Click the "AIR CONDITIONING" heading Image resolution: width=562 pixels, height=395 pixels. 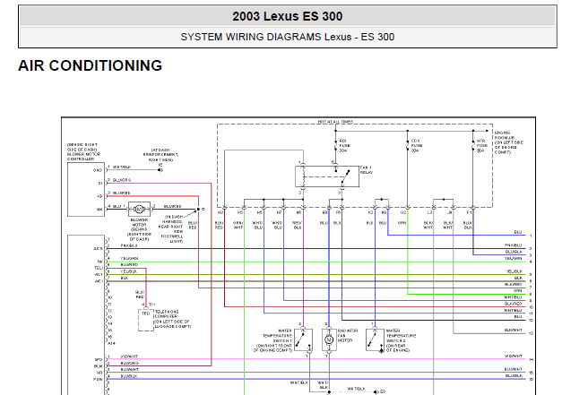click(x=90, y=66)
